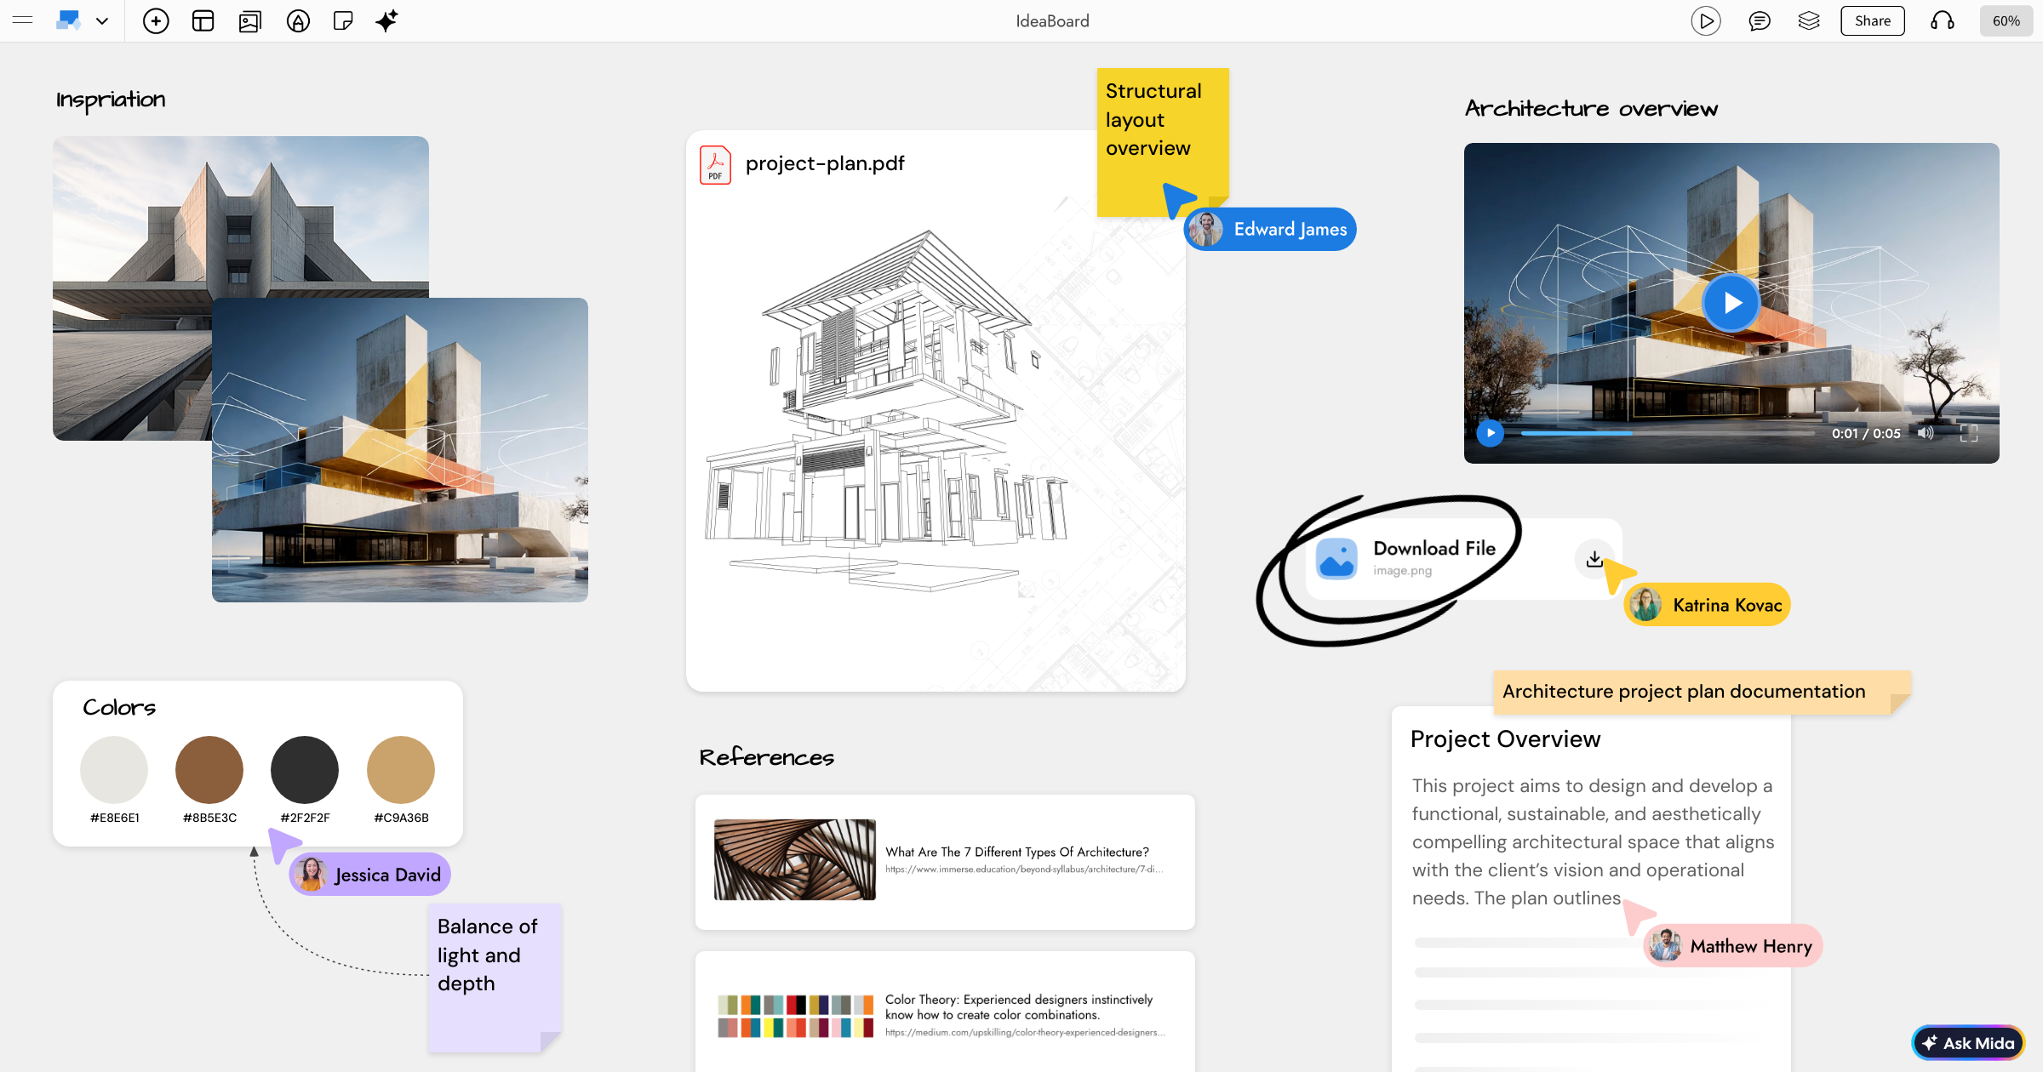Screen dimensions: 2043x1072
Task: Open the 60% zoom level menu
Action: [2006, 20]
